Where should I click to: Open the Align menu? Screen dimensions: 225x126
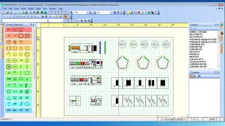point(38,9)
